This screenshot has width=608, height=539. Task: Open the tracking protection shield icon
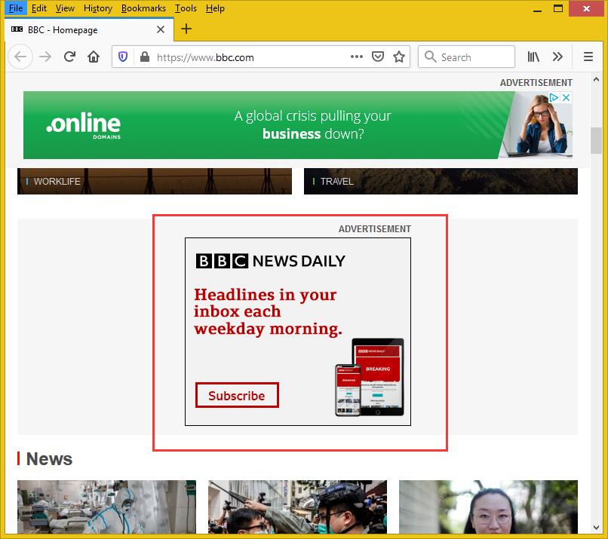(x=124, y=57)
